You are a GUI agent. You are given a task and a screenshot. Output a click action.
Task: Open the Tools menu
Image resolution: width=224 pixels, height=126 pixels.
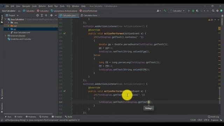62,6
